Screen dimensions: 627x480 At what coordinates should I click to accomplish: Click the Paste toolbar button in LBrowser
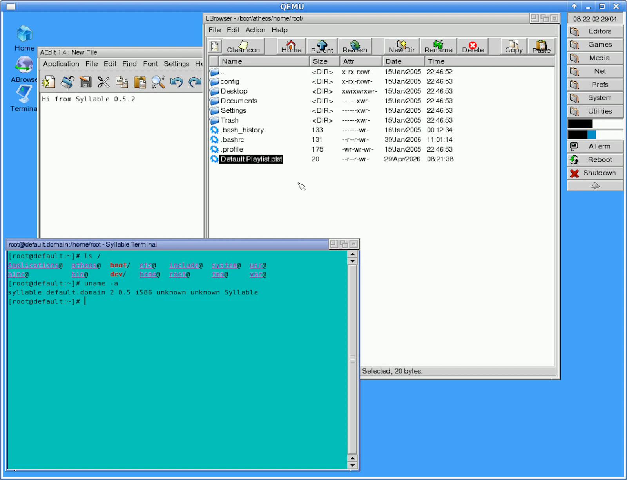click(x=541, y=46)
